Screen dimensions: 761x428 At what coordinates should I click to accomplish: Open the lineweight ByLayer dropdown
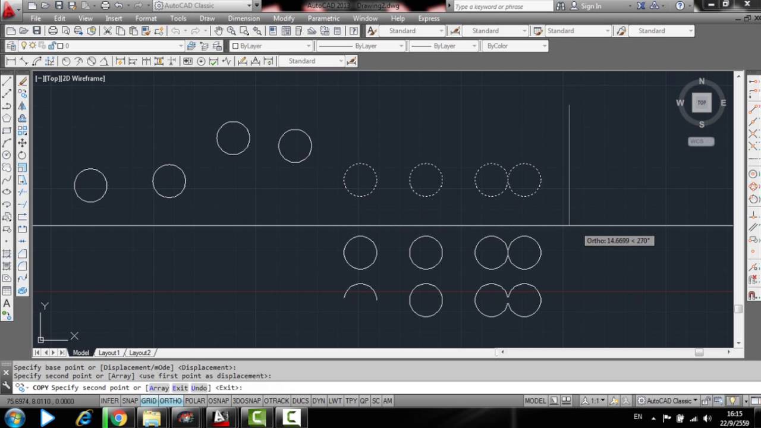[444, 46]
